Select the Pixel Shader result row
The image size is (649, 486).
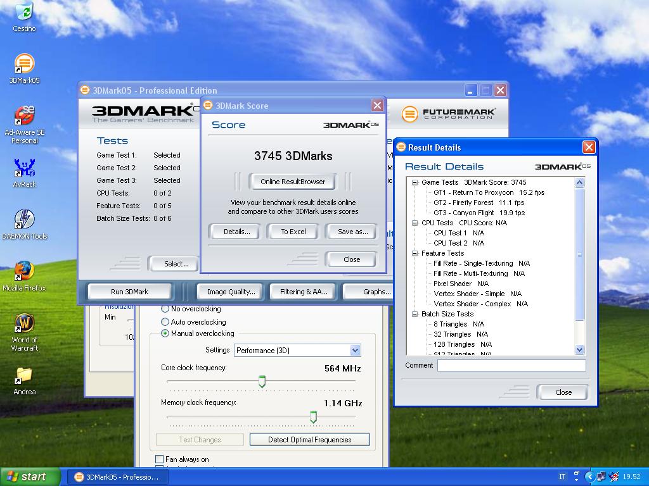(x=461, y=283)
